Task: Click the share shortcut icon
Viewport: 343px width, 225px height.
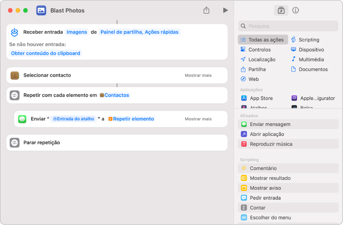Action: pyautogui.click(x=206, y=10)
